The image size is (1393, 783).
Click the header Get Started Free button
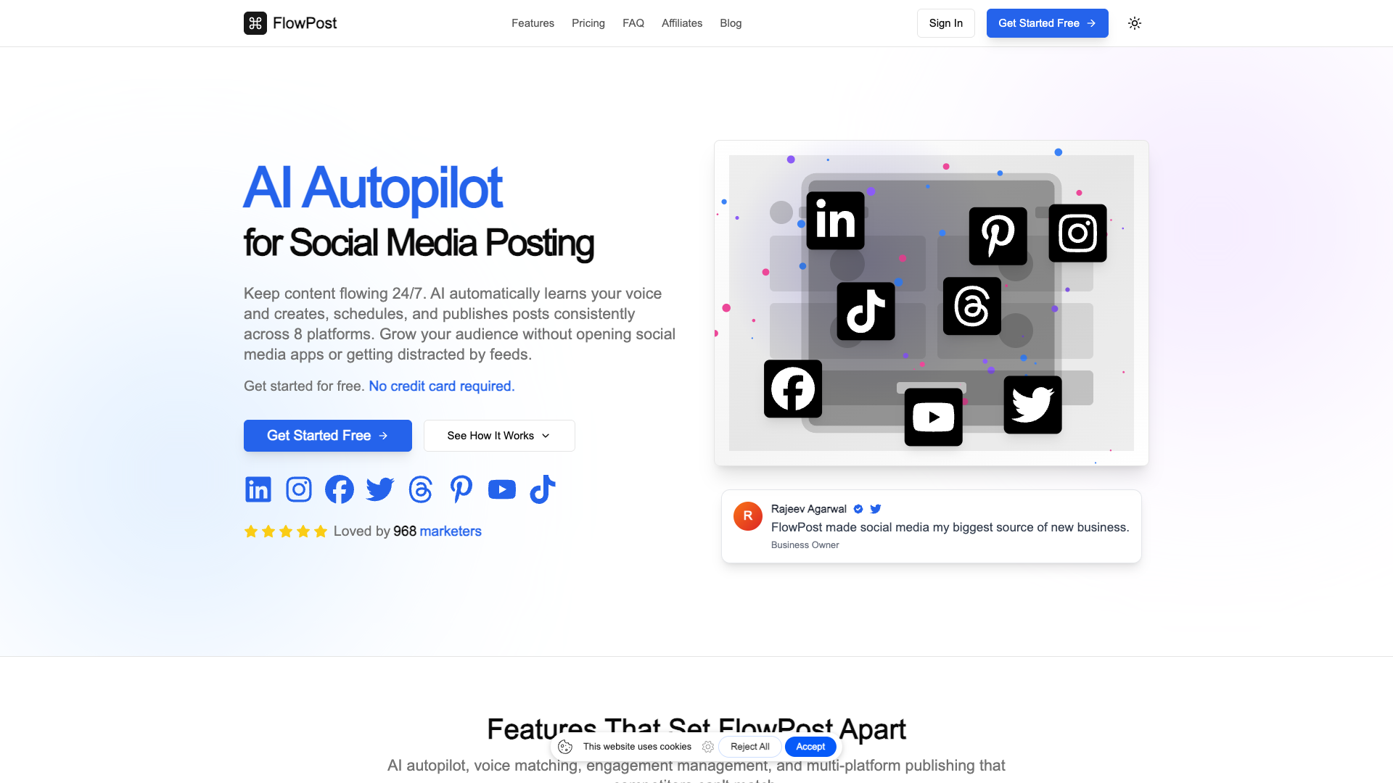point(1048,23)
